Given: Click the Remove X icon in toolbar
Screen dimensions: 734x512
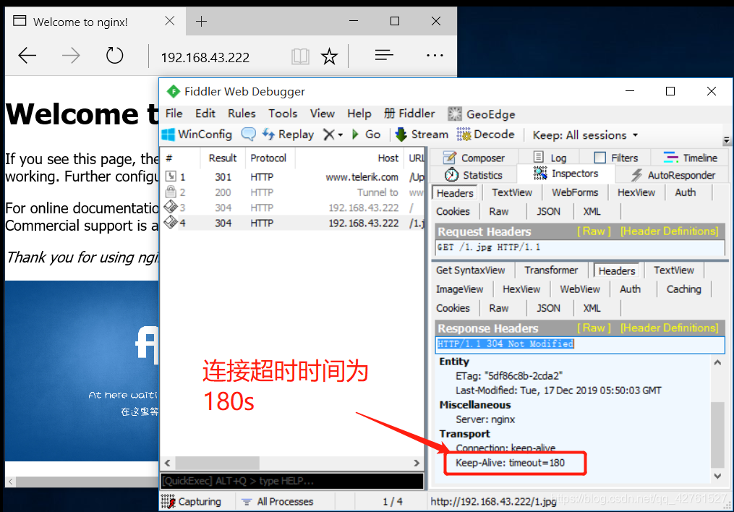Looking at the screenshot, I should coord(329,135).
